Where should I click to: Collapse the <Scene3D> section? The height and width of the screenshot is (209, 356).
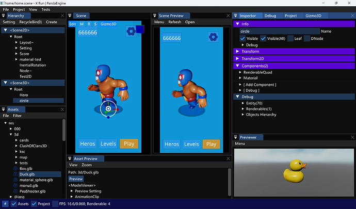coord(6,83)
